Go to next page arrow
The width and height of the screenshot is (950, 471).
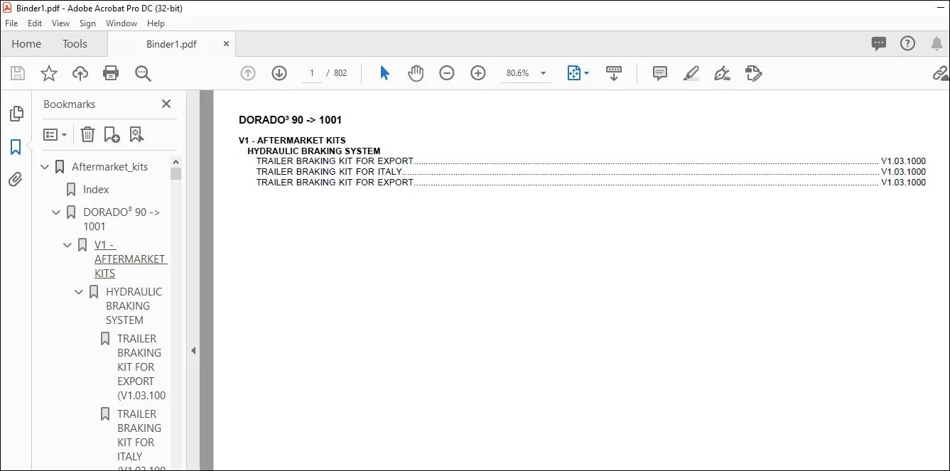pos(279,73)
